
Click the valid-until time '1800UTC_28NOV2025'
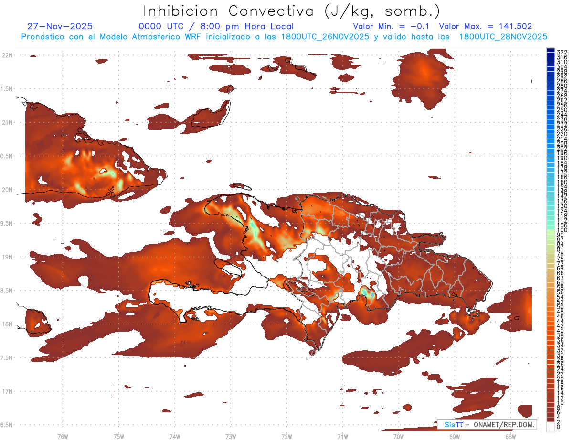(x=503, y=37)
